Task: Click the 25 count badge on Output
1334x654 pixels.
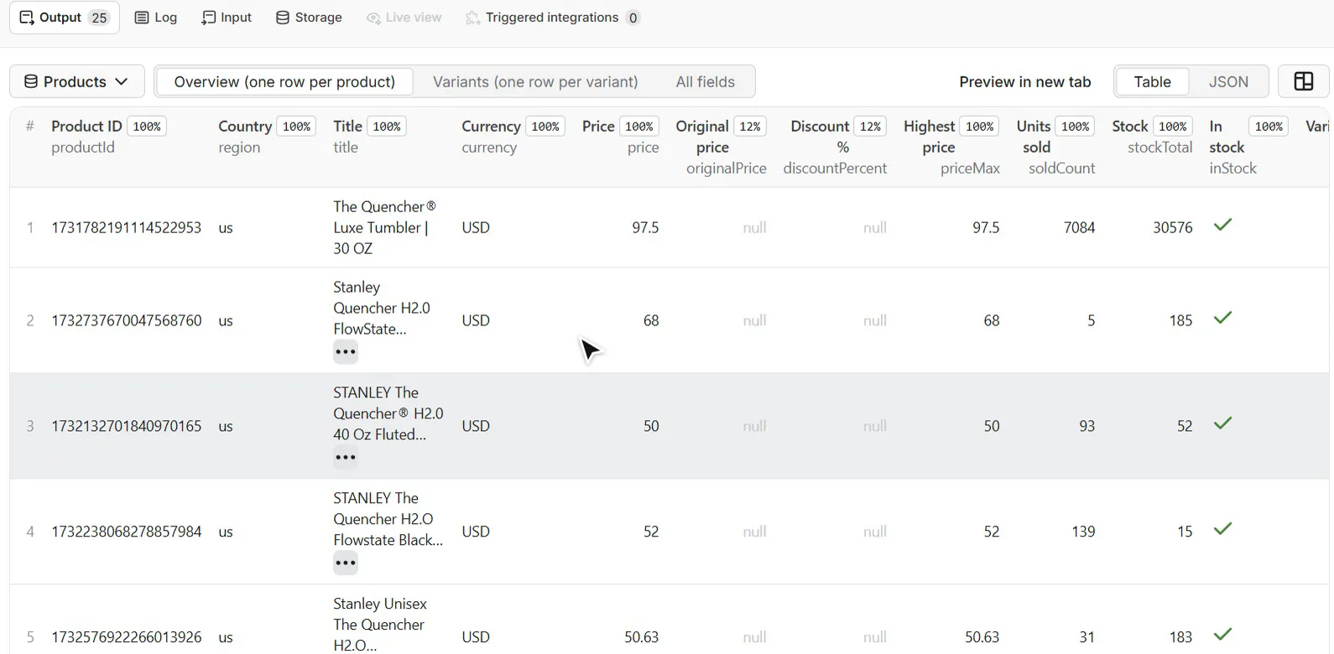Action: pos(99,18)
